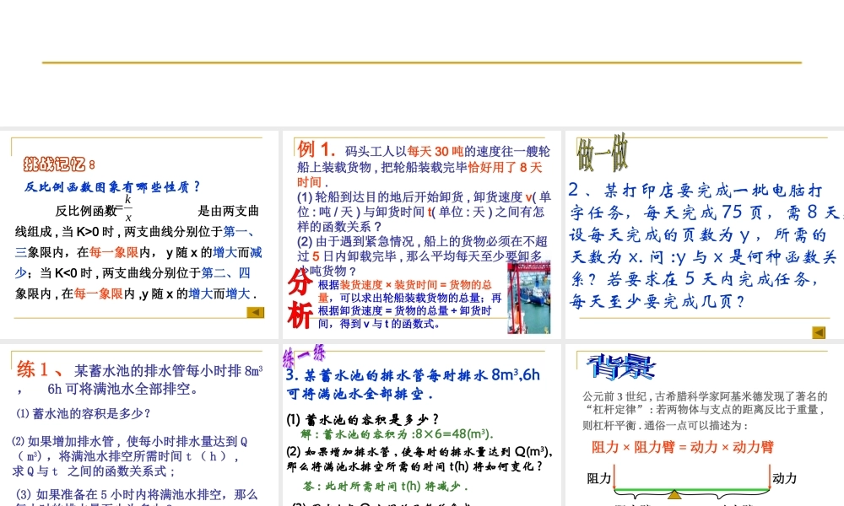Click the text 公元前 3 世纪 in 背景 slide
Viewport: 844px width, 506px height.
click(614, 396)
